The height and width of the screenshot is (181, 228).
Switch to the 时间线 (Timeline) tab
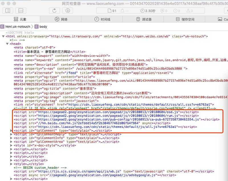pyautogui.click(x=102, y=19)
